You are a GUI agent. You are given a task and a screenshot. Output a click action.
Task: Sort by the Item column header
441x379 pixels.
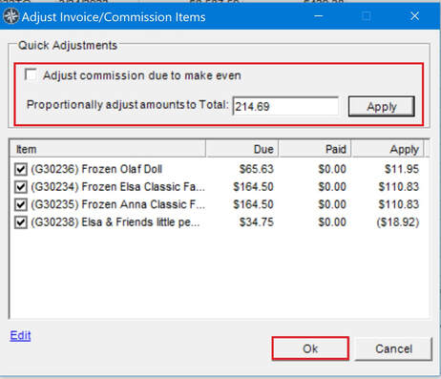tap(108, 149)
